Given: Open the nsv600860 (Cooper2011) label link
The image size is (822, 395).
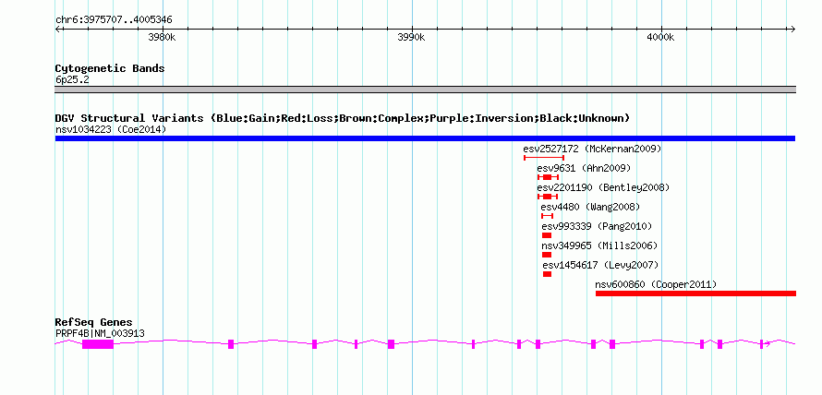Looking at the screenshot, I should (x=656, y=284).
